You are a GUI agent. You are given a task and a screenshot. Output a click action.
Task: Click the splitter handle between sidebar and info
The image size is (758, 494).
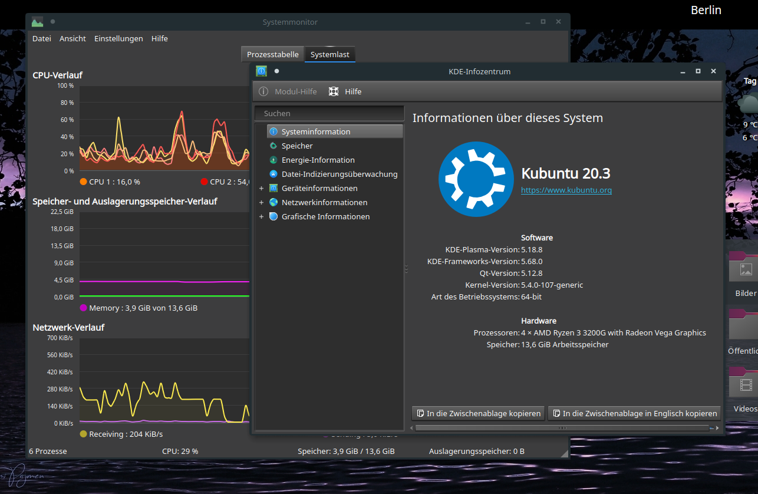pyautogui.click(x=406, y=269)
